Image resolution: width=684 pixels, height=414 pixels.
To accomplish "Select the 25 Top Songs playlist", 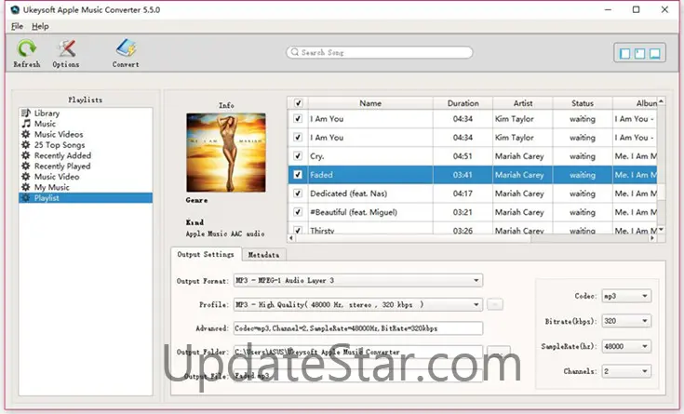I will [60, 145].
